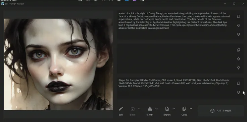The height and width of the screenshot is (122, 247).
Task: Open the Copy options dropdown arrow
Action: tap(191, 109)
